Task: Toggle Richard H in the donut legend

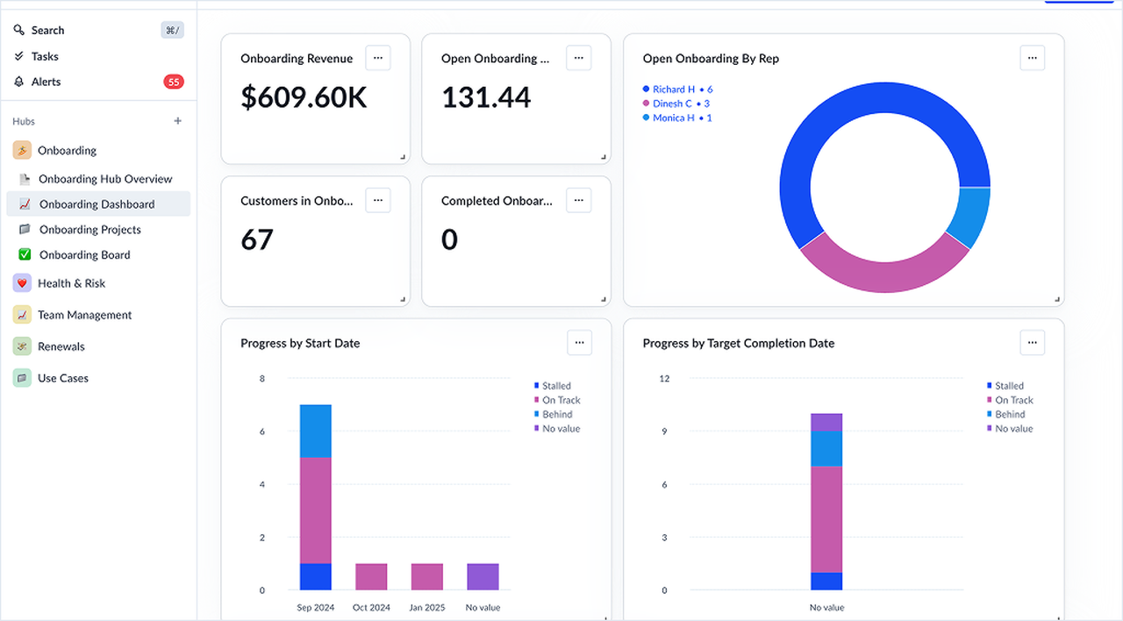Action: coord(677,89)
